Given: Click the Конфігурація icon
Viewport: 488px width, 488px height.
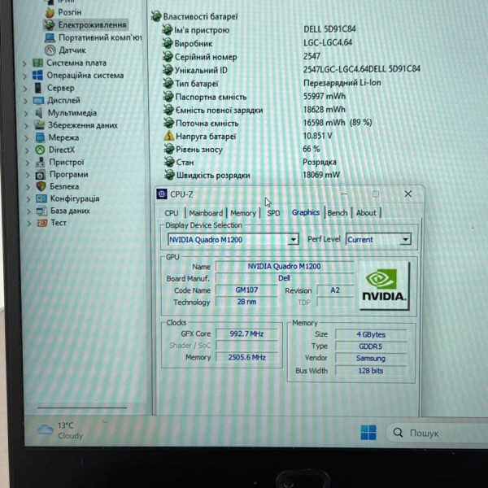Looking at the screenshot, I should 41,198.
